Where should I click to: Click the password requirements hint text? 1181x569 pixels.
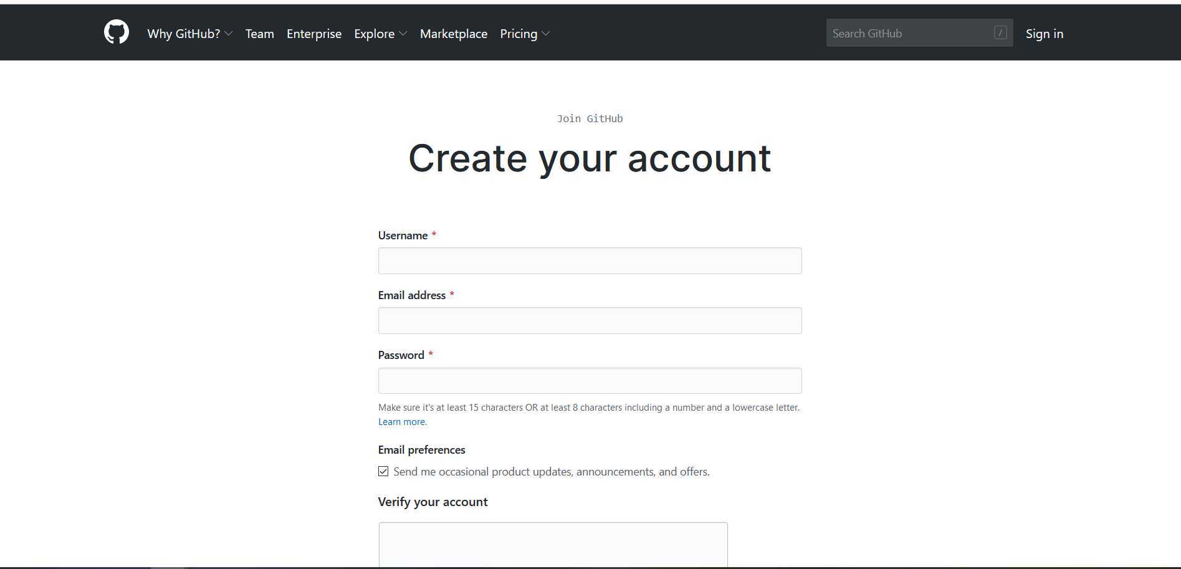(589, 408)
